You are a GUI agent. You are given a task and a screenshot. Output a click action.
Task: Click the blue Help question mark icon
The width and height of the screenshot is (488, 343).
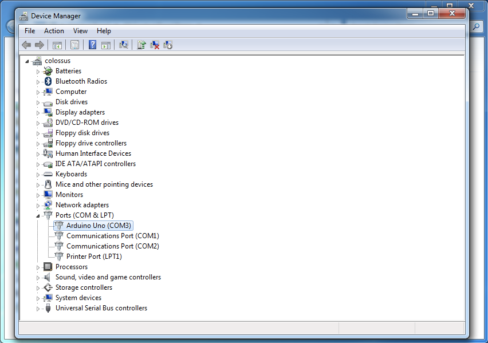tap(92, 45)
